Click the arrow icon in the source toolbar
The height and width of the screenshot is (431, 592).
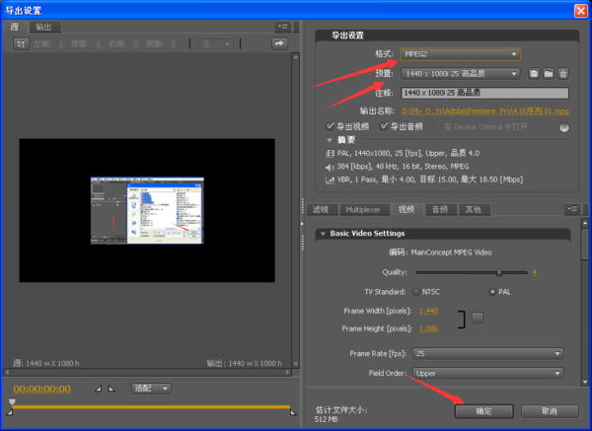(x=279, y=44)
